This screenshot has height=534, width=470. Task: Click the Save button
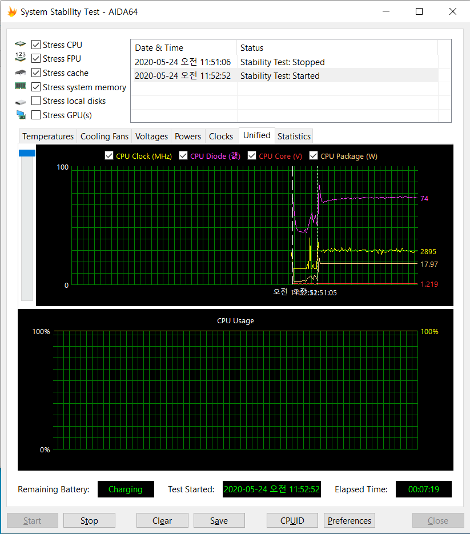pos(219,520)
